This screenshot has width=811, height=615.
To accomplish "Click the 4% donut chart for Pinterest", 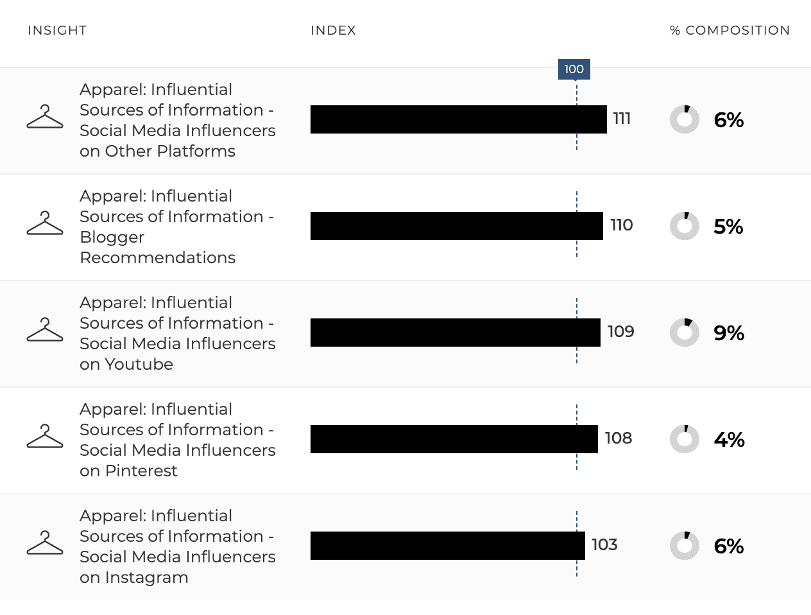I will 685,439.
